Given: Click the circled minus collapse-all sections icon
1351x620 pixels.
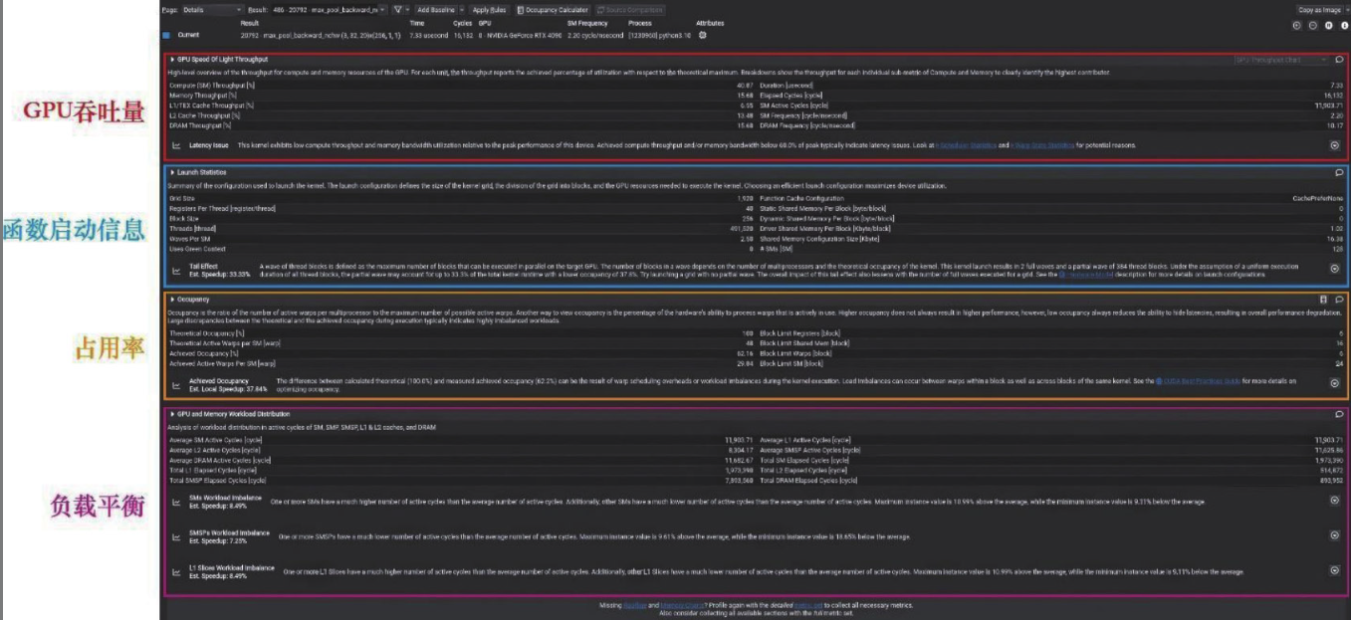Looking at the screenshot, I should (1312, 25).
